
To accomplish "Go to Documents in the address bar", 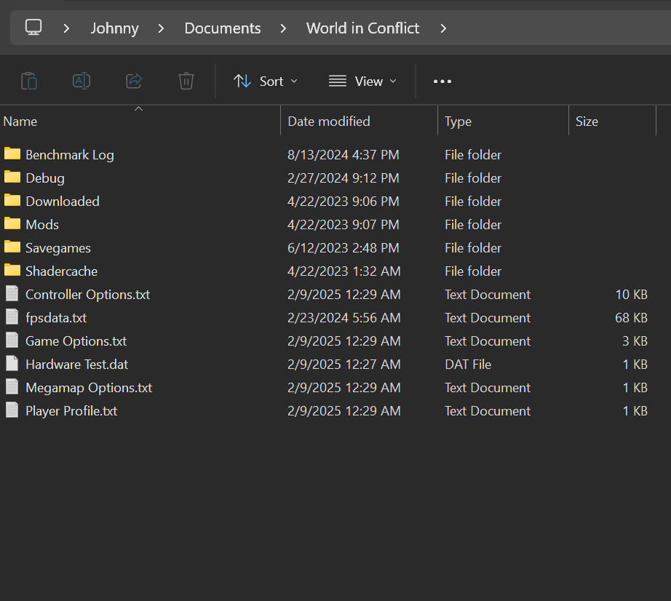I will click(x=223, y=28).
